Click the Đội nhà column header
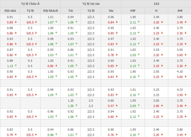The image size is (191, 137). [10, 11]
